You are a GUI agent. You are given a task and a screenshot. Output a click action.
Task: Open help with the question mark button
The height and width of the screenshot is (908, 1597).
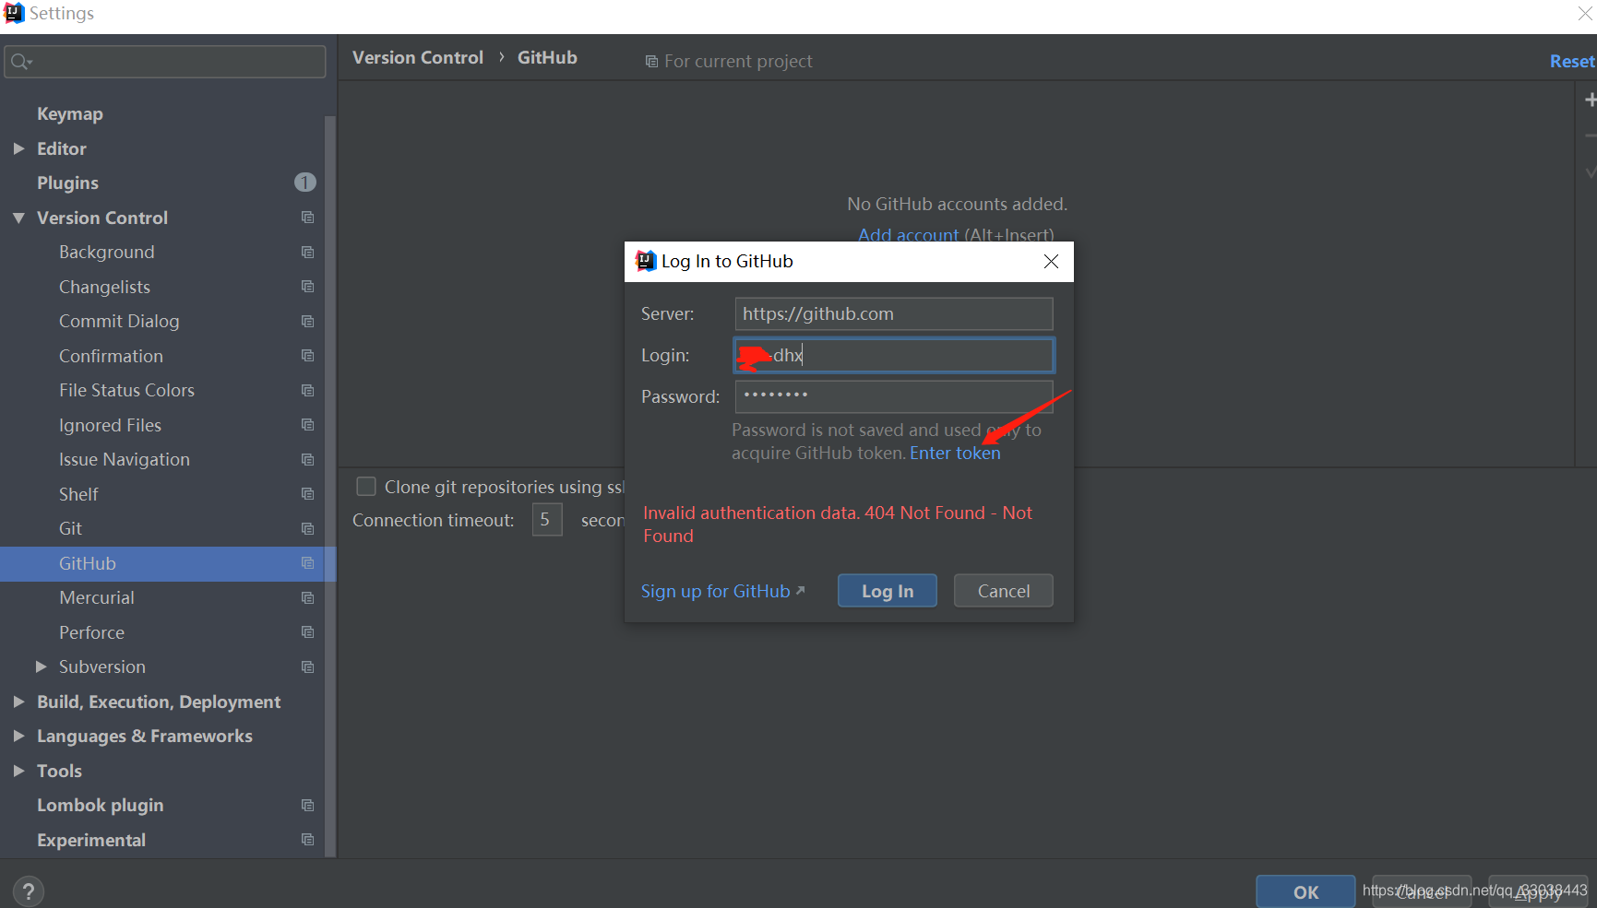coord(29,891)
